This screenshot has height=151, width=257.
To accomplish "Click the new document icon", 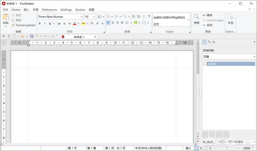I will coord(15,36).
